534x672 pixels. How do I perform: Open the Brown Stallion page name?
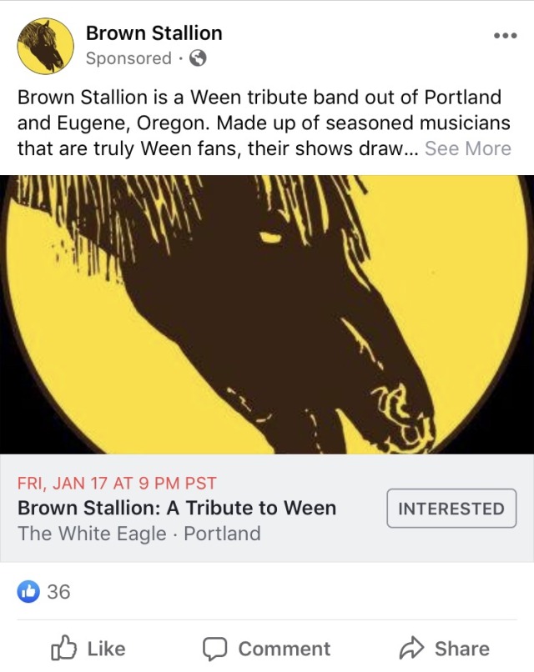pos(154,33)
